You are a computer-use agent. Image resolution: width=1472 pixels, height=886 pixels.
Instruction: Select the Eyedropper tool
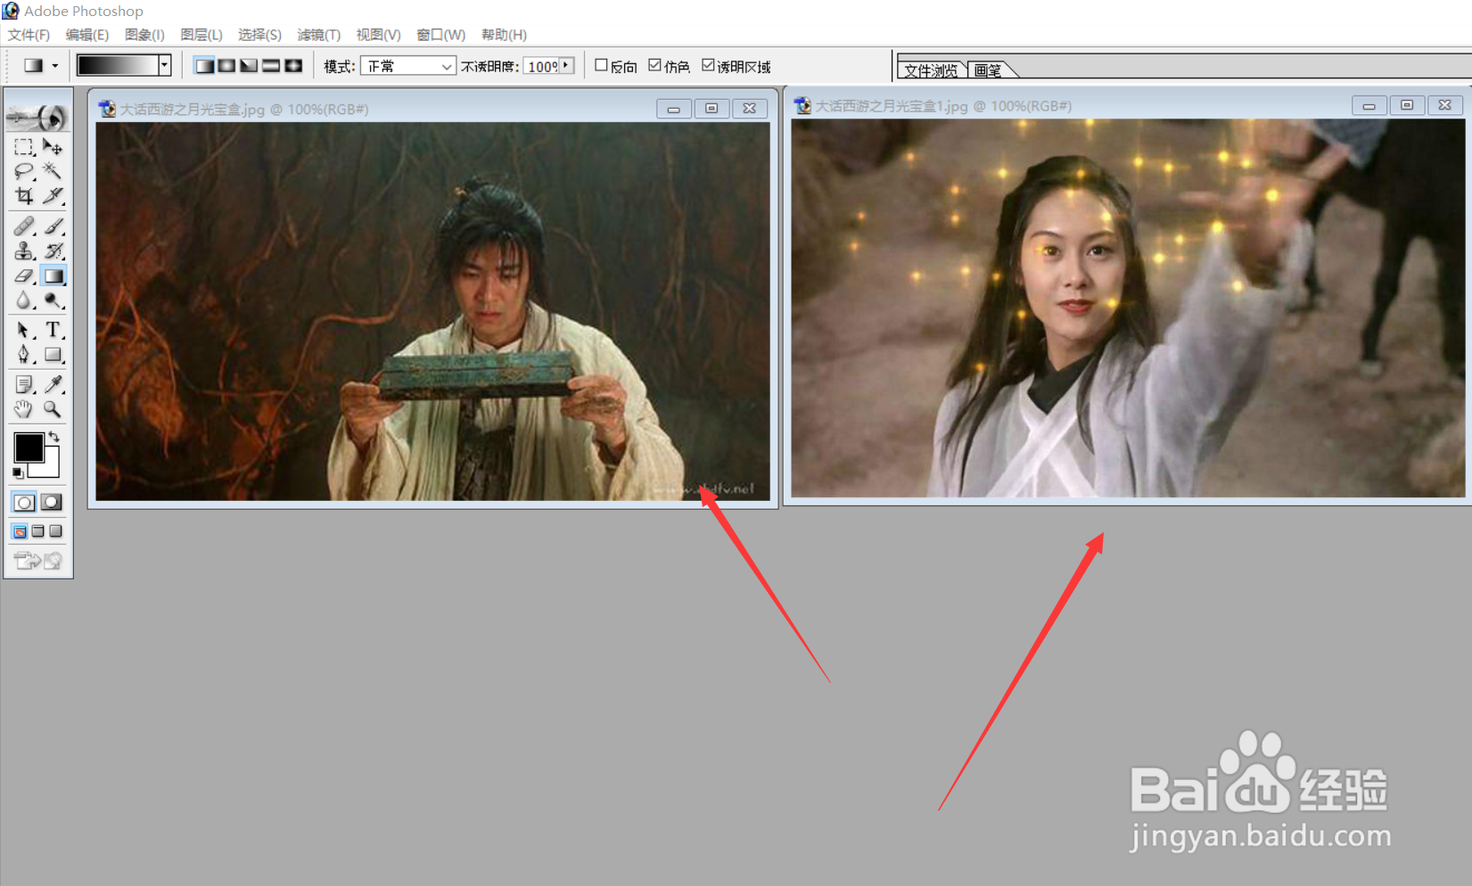(53, 384)
